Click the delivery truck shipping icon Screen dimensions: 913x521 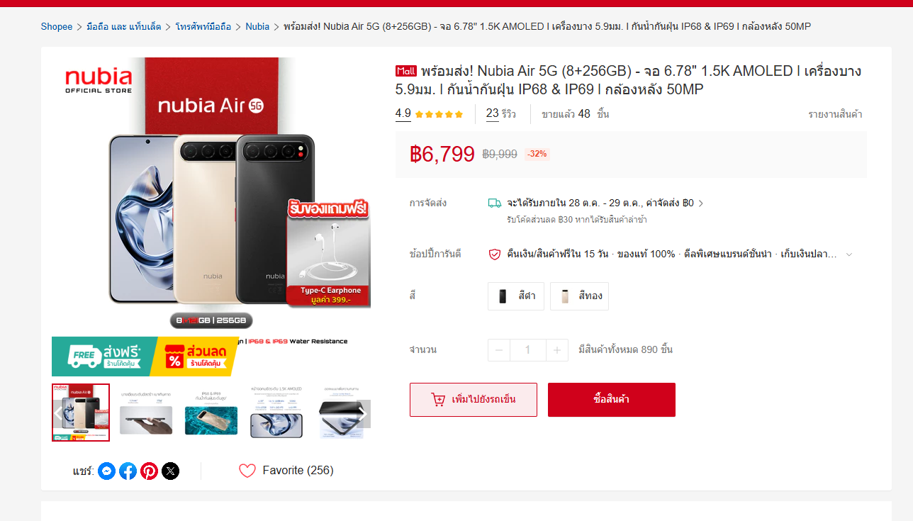pyautogui.click(x=495, y=203)
